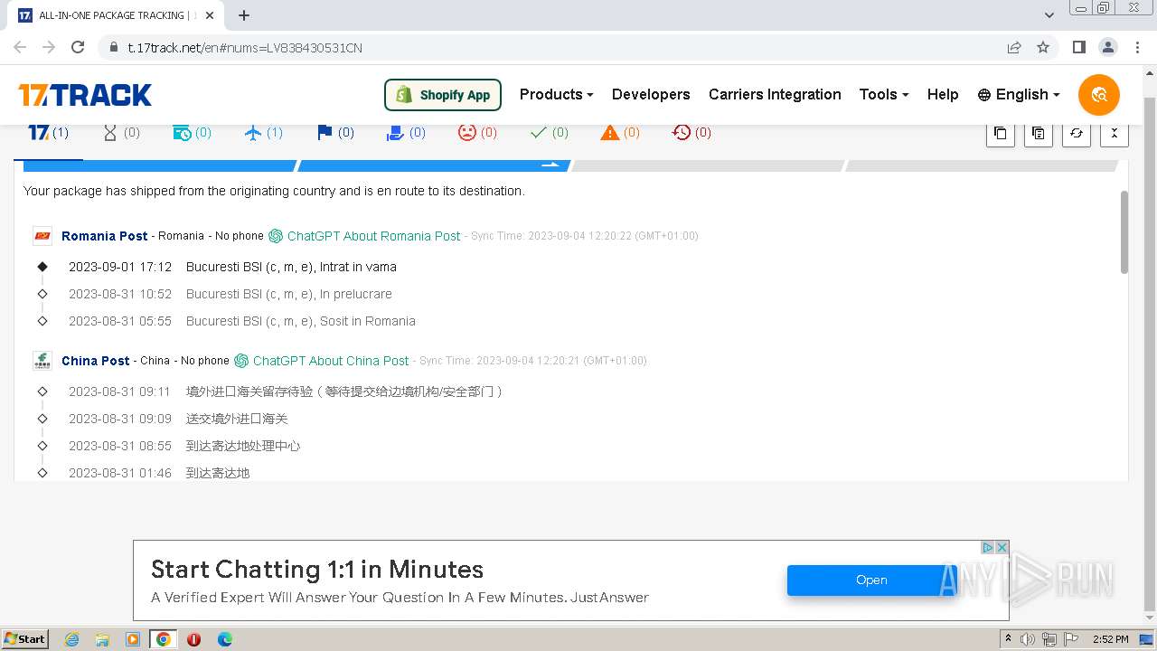The image size is (1157, 651).
Task: Click the volume icon in system tray
Action: click(x=1028, y=639)
